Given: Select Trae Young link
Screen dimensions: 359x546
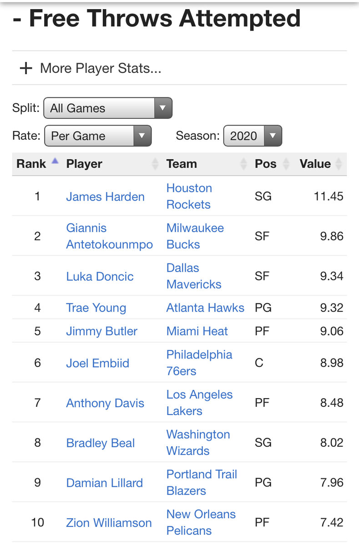Looking at the screenshot, I should pos(96,308).
